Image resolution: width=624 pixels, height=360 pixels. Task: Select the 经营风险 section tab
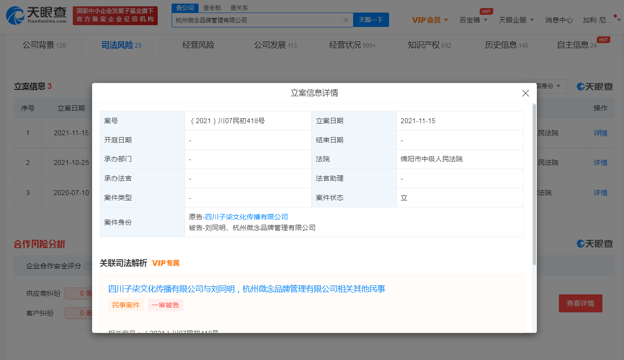pyautogui.click(x=198, y=45)
